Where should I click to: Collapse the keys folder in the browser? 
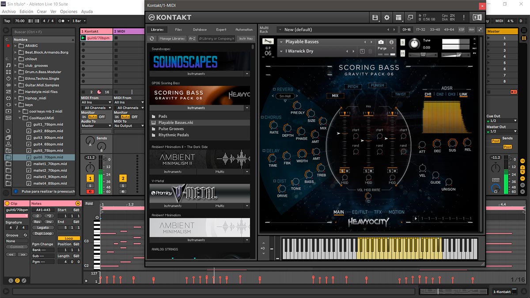[15, 105]
